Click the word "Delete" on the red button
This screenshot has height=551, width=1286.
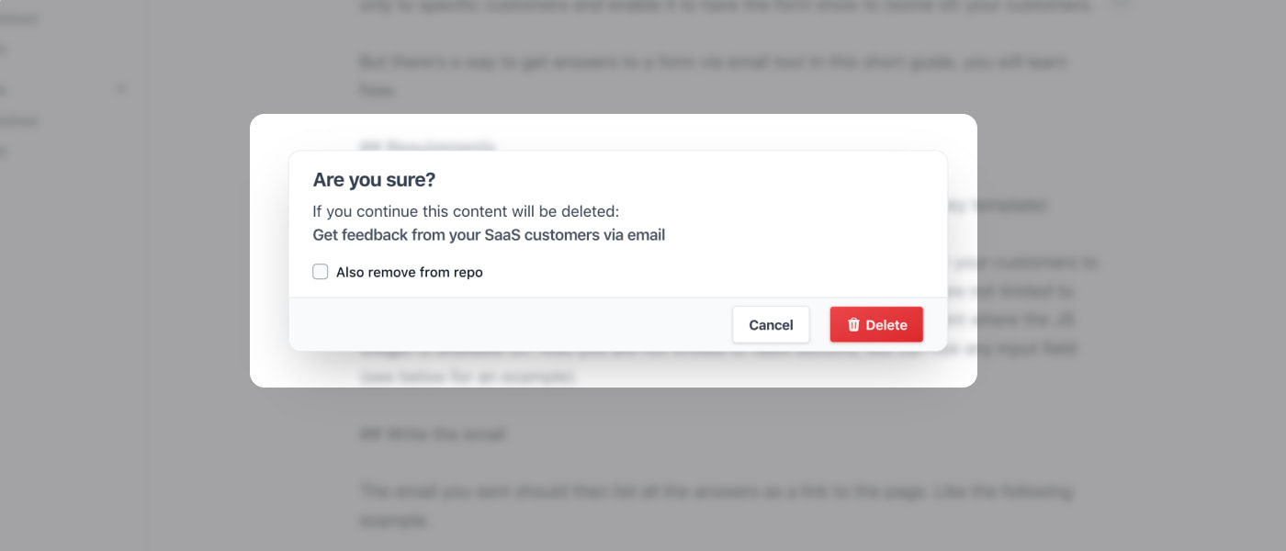tap(886, 325)
